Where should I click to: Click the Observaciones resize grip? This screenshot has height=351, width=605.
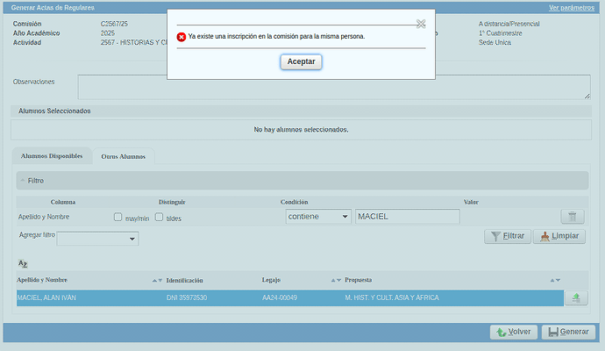tap(587, 96)
